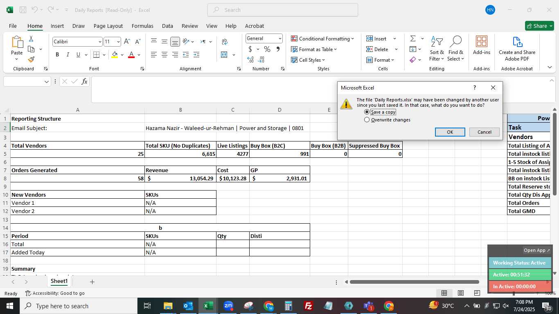Viewport: 559px width, 314px height.
Task: Click the Search box in title bar
Action: [x=283, y=10]
